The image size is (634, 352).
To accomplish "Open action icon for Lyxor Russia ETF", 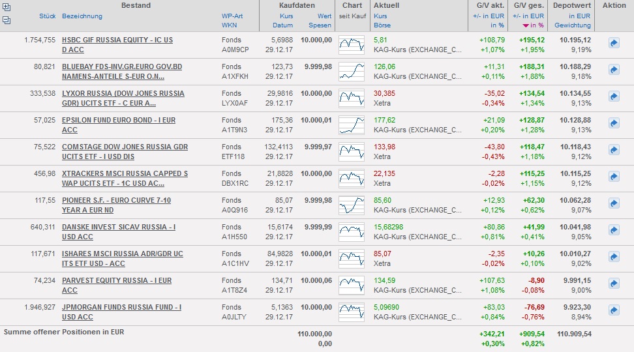I will pyautogui.click(x=614, y=96).
